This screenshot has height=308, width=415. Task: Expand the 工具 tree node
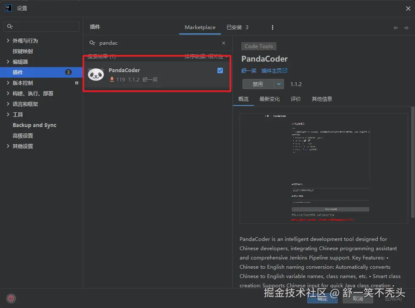[8, 114]
